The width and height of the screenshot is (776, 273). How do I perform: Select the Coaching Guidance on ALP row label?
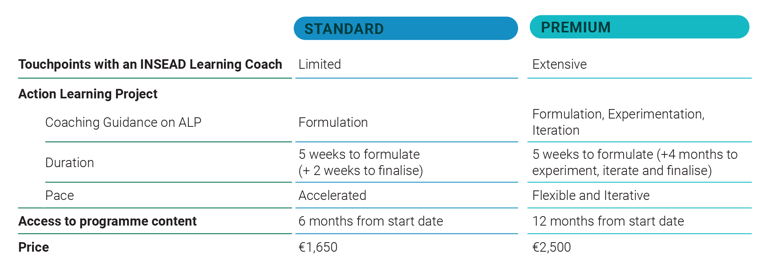click(x=123, y=122)
